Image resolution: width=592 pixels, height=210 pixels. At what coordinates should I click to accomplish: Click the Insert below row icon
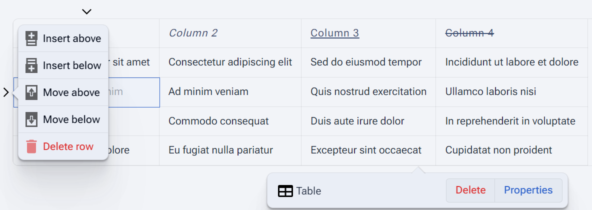[31, 65]
